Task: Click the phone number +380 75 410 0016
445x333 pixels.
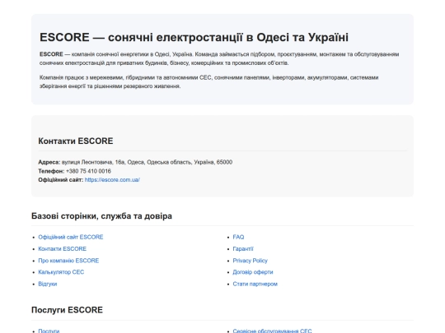Action: pyautogui.click(x=88, y=171)
